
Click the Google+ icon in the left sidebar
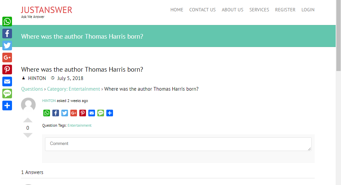coord(7,58)
